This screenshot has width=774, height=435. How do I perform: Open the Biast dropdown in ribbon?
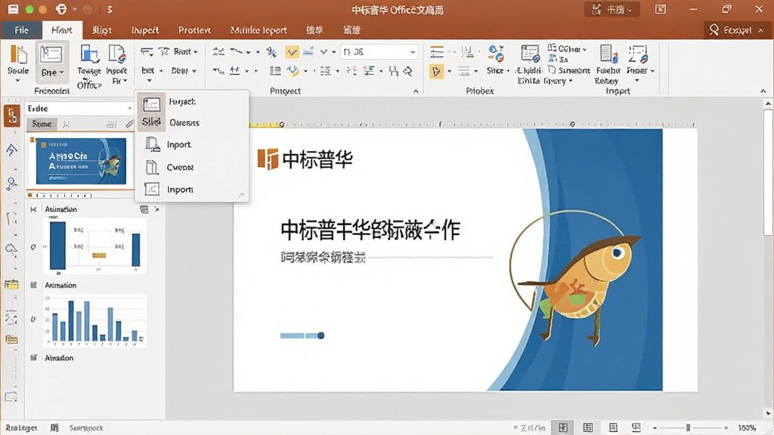185,51
